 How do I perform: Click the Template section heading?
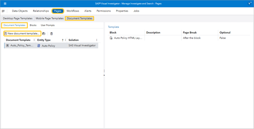[x=114, y=27]
